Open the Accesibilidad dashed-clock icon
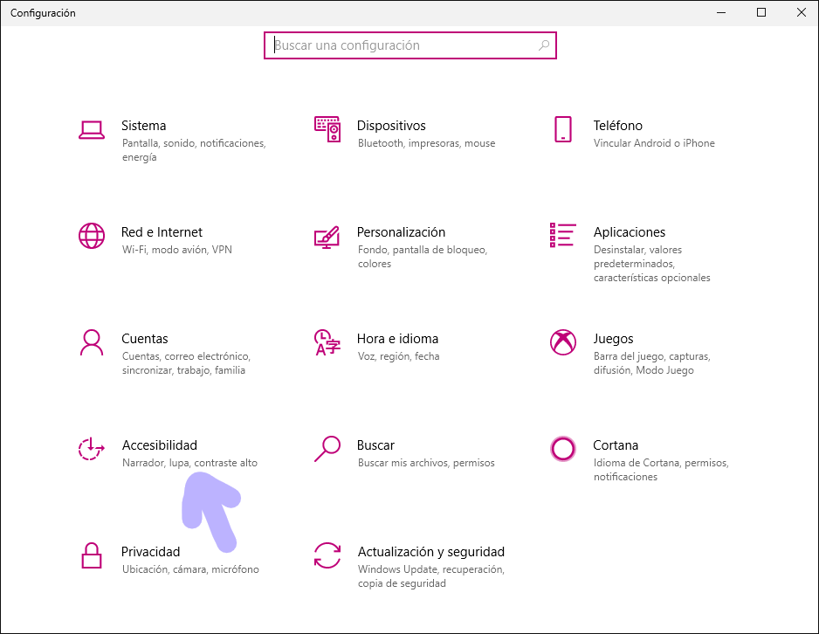This screenshot has width=819, height=634. pyautogui.click(x=92, y=449)
